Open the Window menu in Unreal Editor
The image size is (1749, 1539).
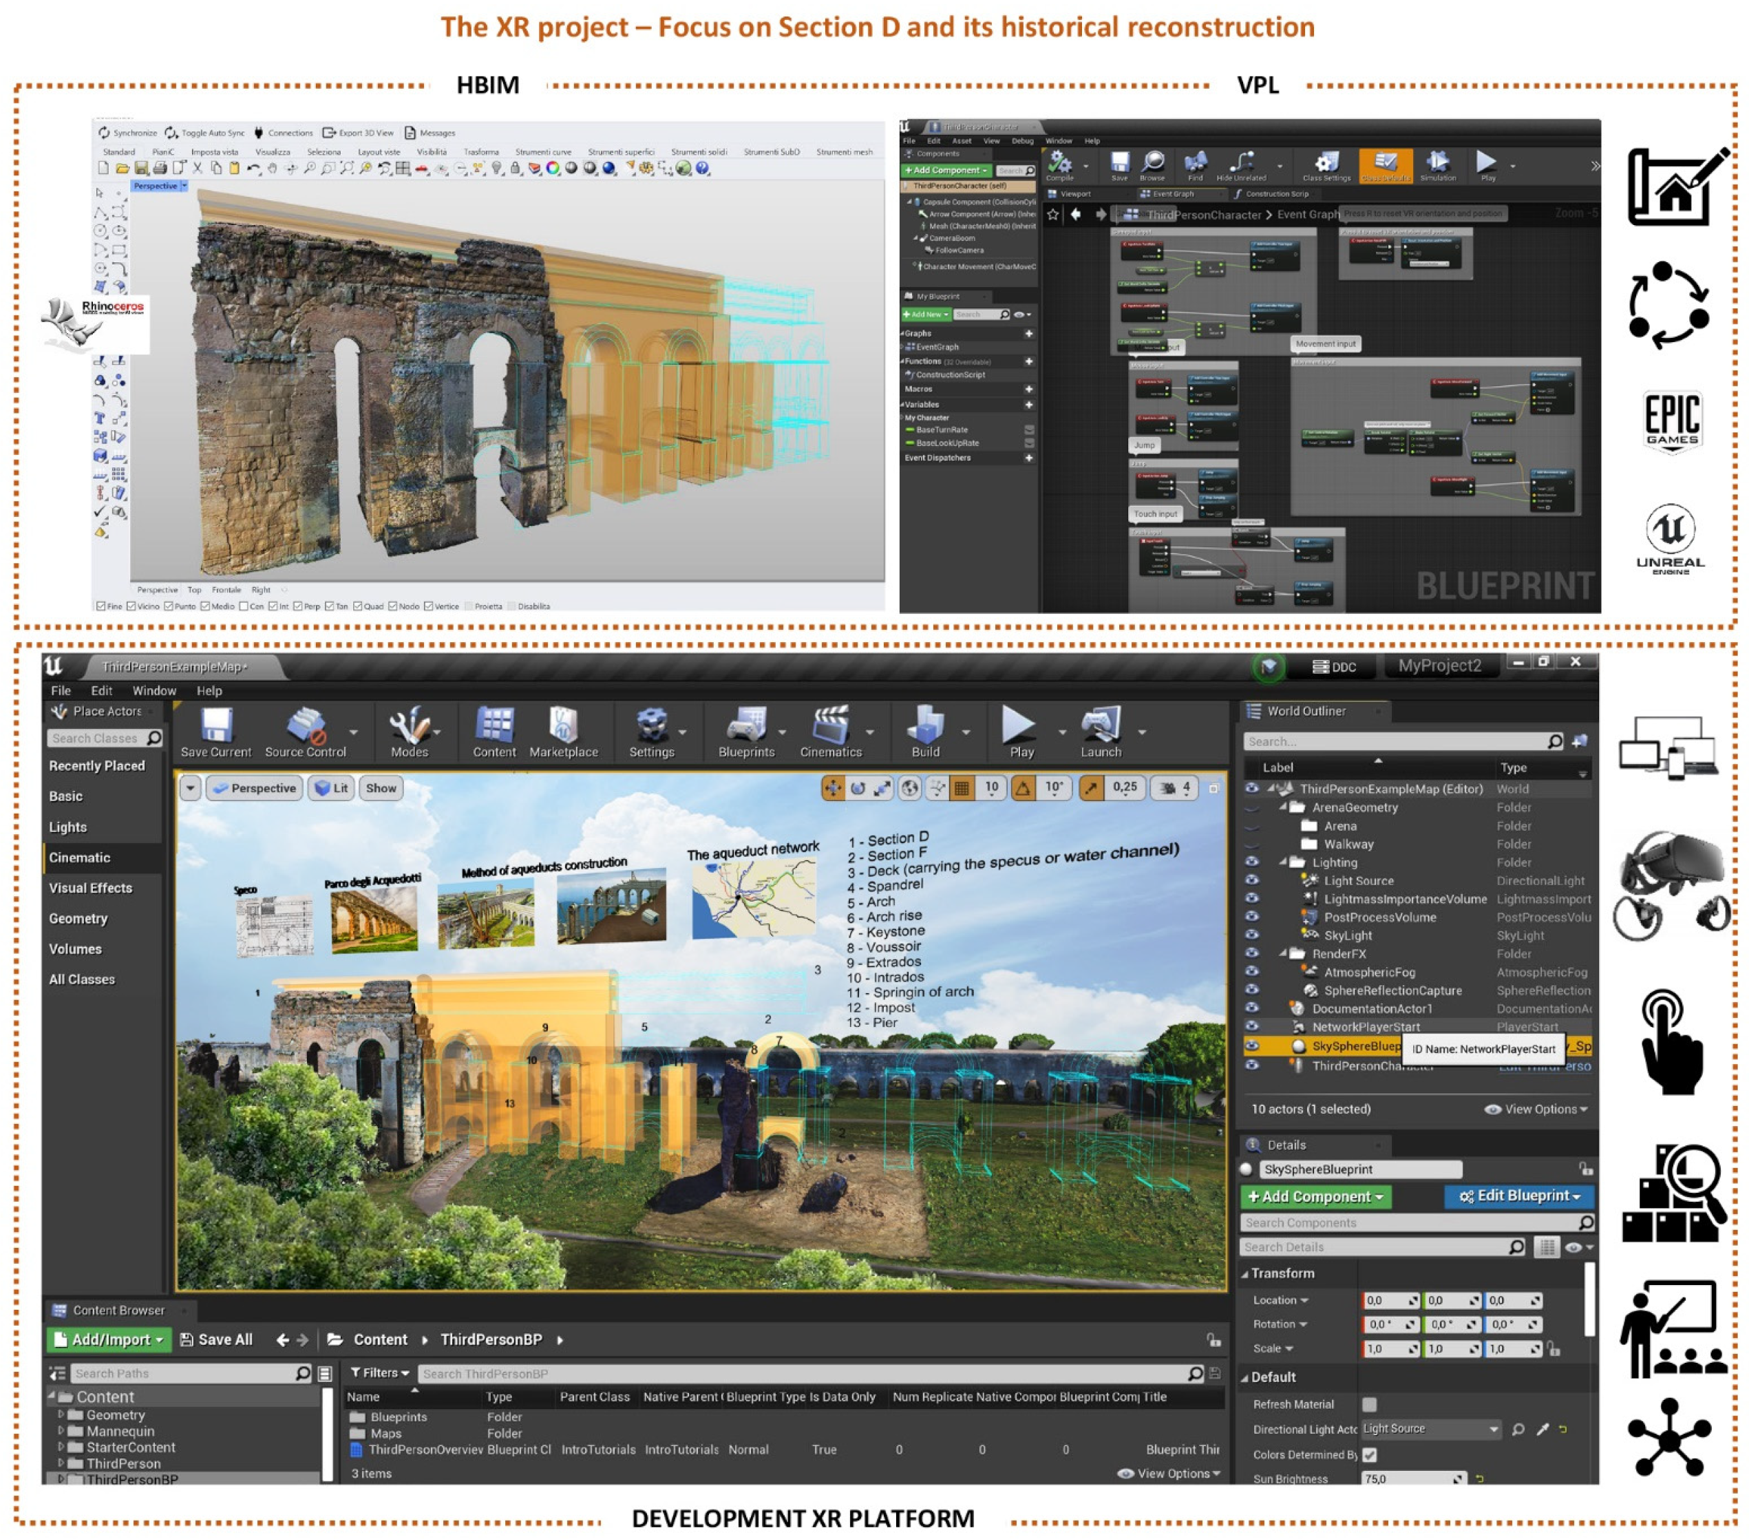pyautogui.click(x=154, y=690)
